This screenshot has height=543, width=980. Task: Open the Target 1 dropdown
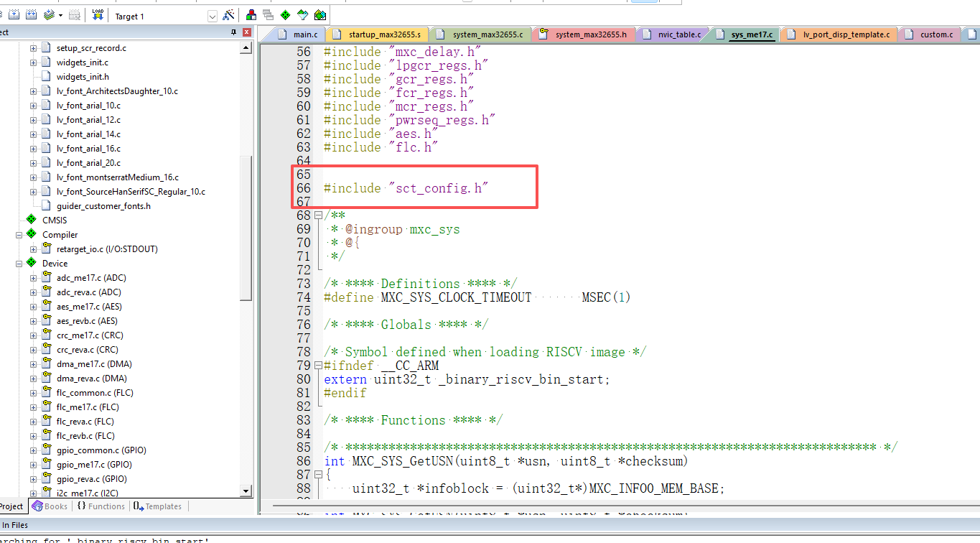tap(213, 16)
